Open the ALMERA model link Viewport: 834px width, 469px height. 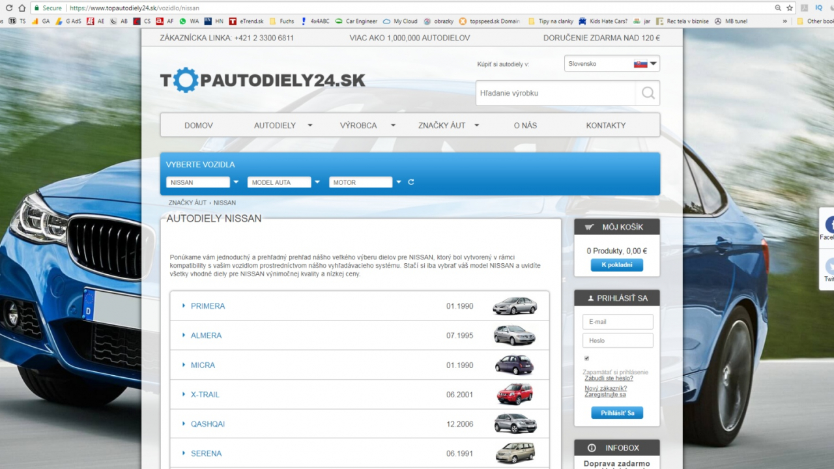[x=206, y=335]
